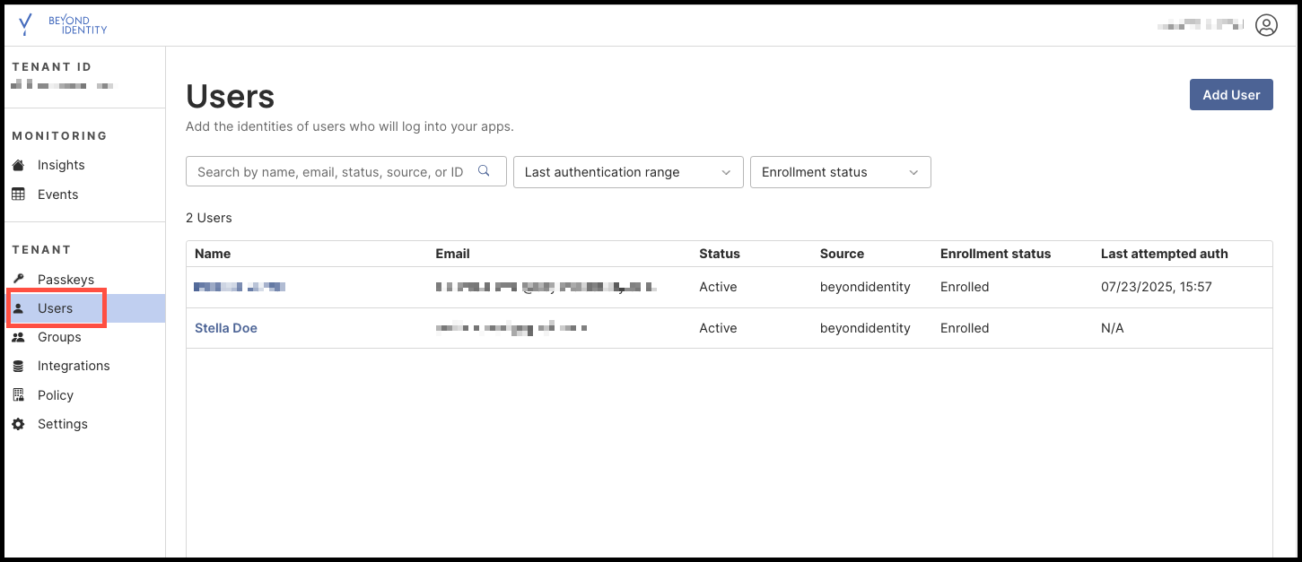
Task: Go to Policy in the sidebar
Action: click(56, 395)
